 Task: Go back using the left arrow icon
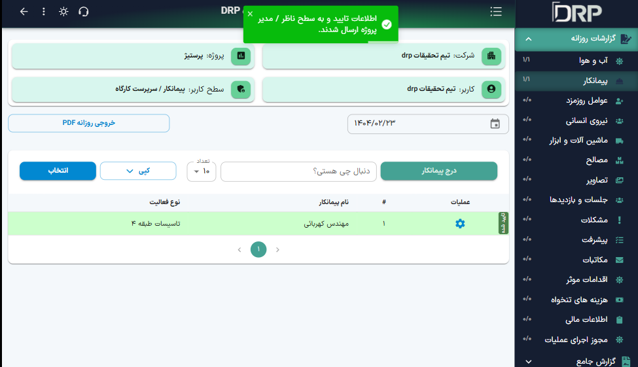click(x=24, y=11)
